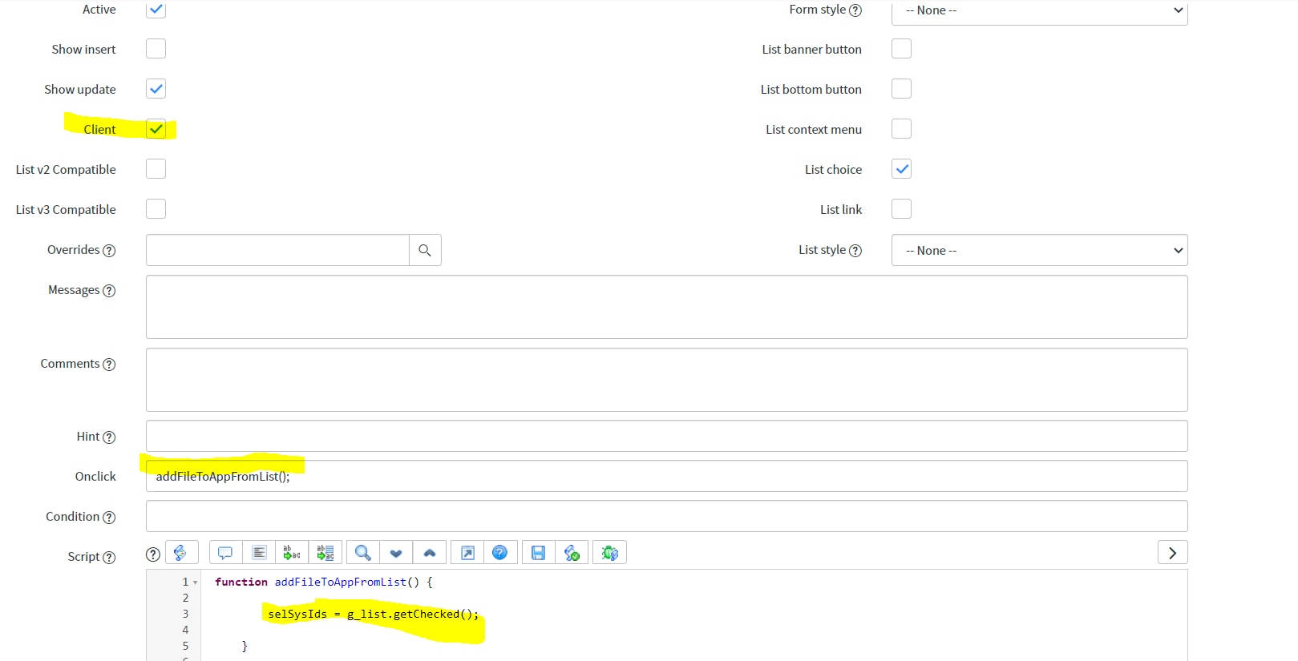Open script search with magnifier icon
Viewport: 1298px width, 661px height.
pos(363,553)
